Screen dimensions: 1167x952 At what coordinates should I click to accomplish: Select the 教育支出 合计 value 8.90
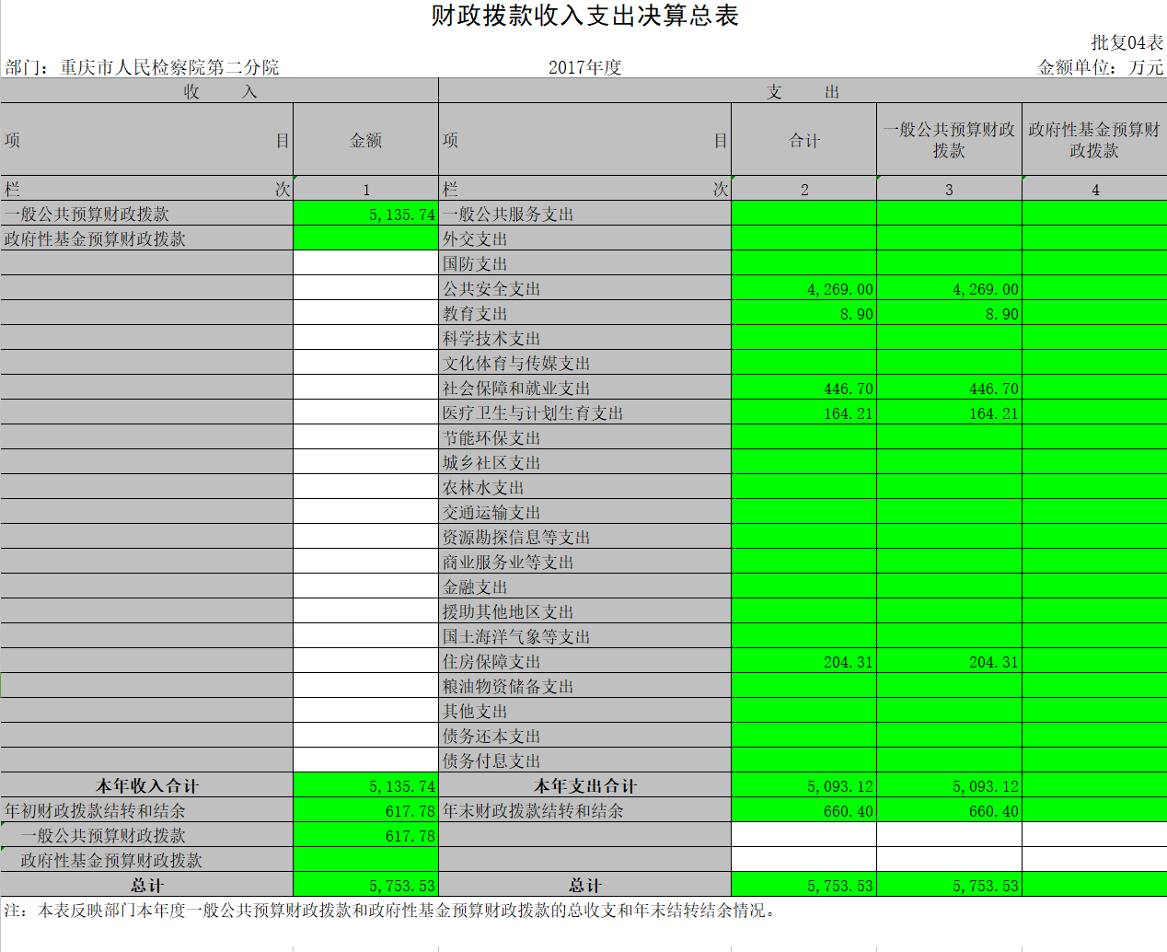803,314
